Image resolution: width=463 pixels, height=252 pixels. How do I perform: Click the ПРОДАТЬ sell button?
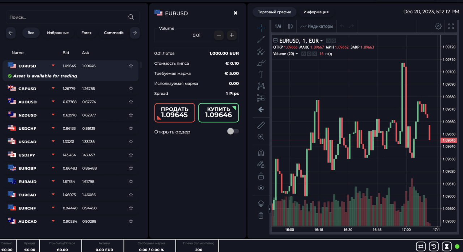[x=175, y=112]
